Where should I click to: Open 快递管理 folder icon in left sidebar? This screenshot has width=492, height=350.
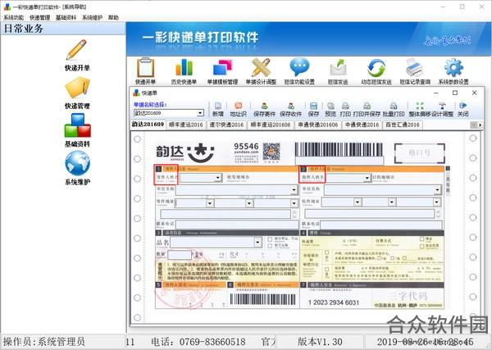tap(77, 88)
